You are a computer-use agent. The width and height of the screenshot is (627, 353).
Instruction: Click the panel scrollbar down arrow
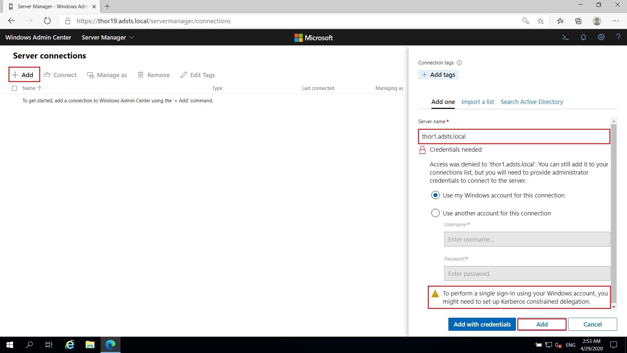click(x=614, y=307)
